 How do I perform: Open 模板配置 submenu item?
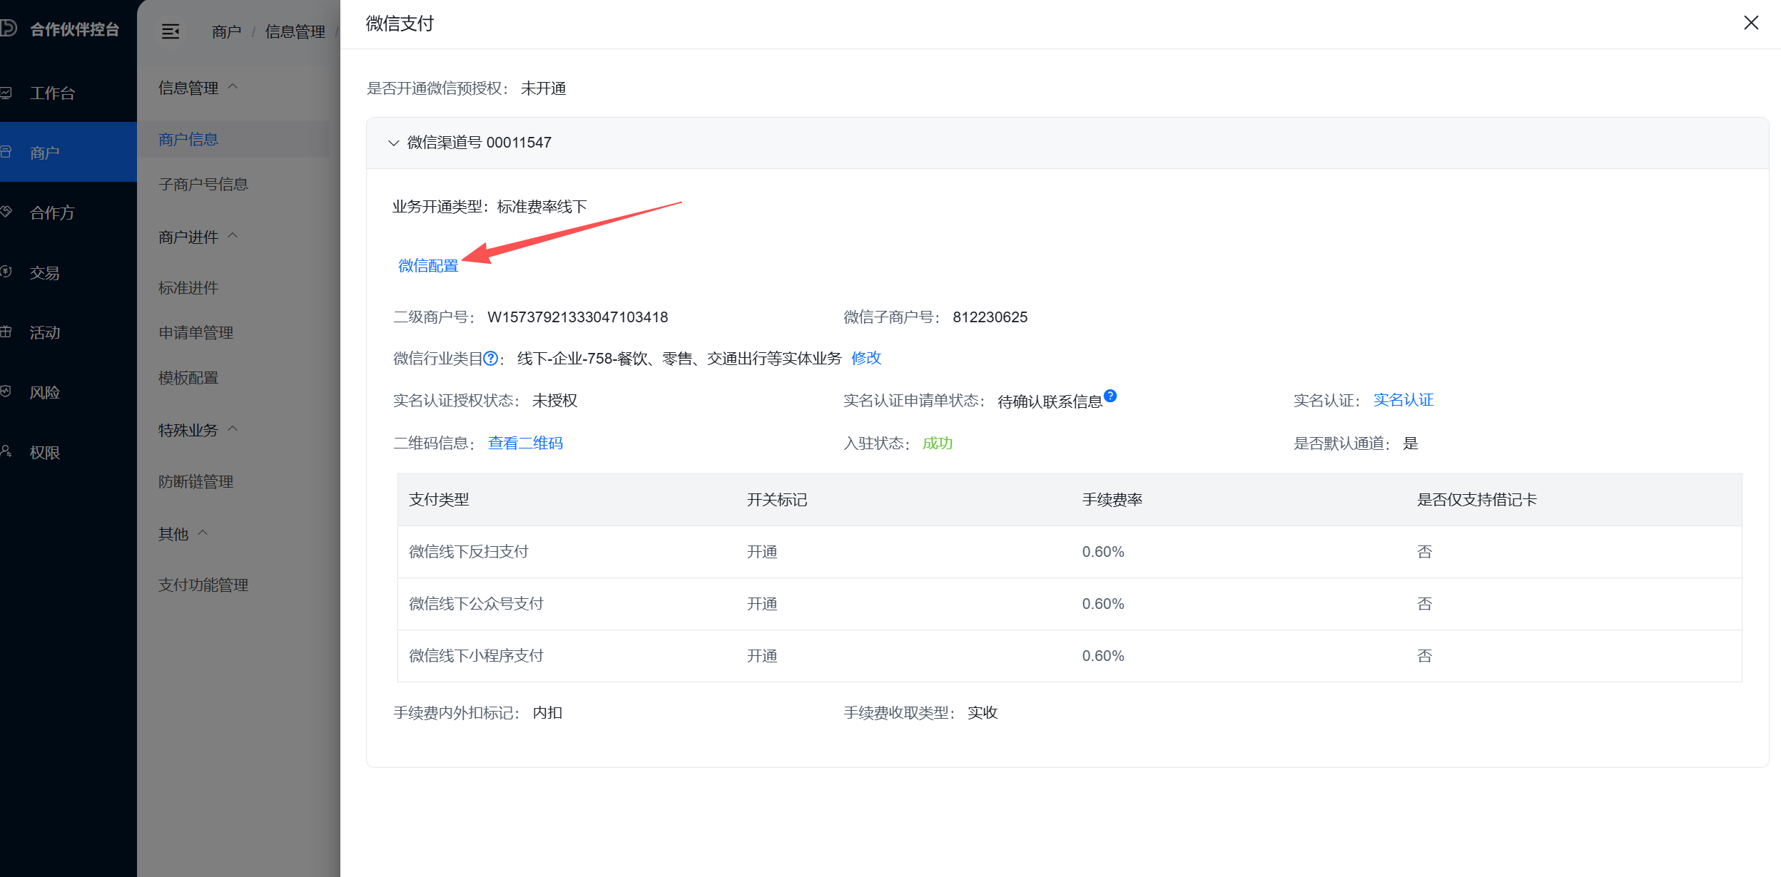[x=188, y=377]
